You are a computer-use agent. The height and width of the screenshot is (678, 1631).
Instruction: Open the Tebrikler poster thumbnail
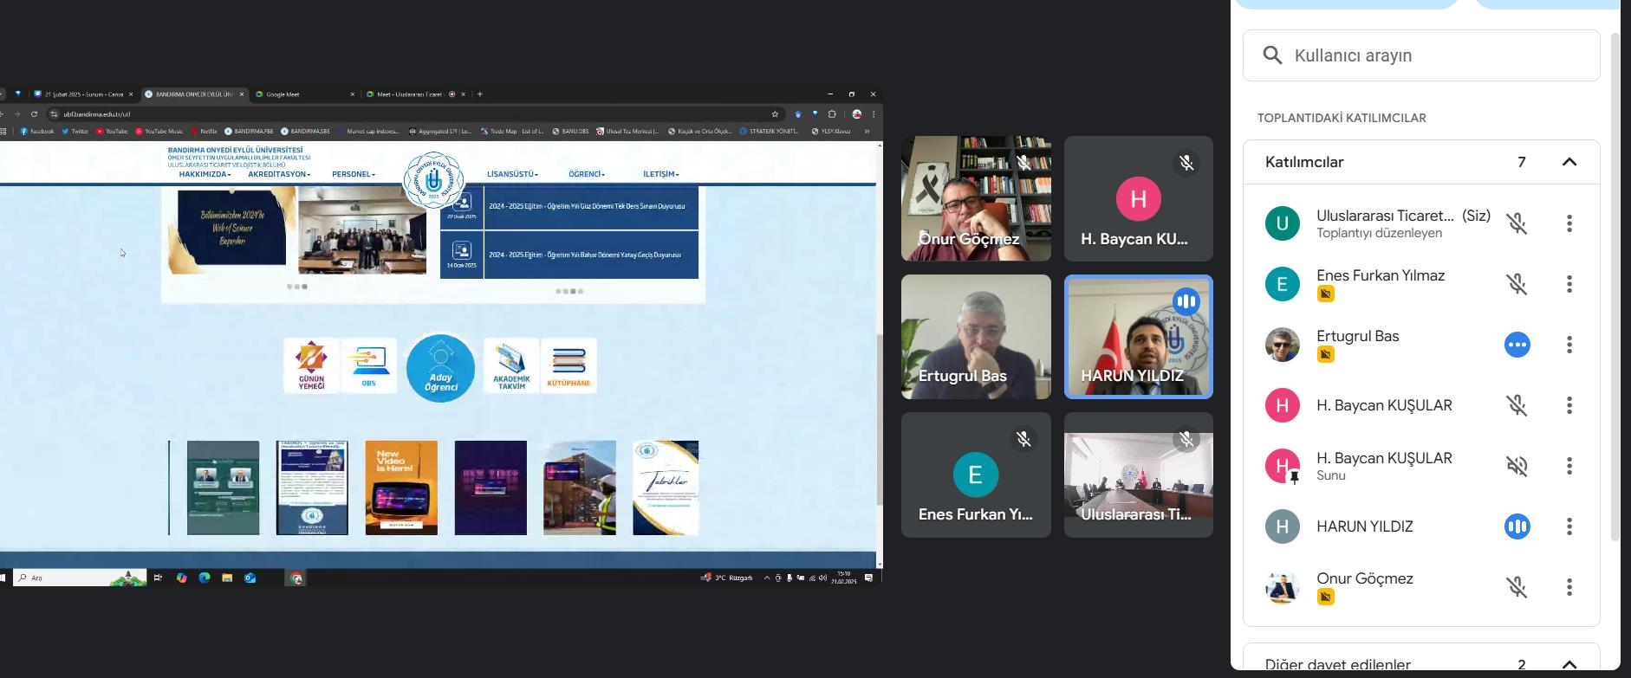coord(666,488)
